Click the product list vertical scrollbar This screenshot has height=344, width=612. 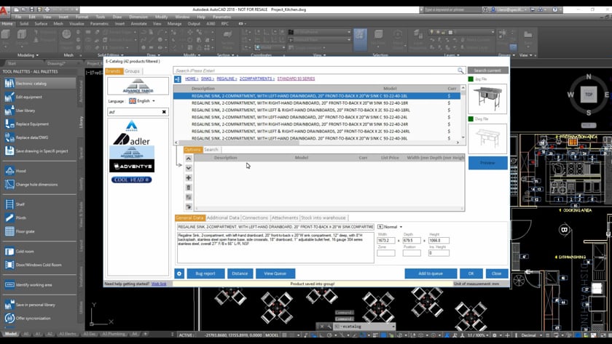(463, 113)
